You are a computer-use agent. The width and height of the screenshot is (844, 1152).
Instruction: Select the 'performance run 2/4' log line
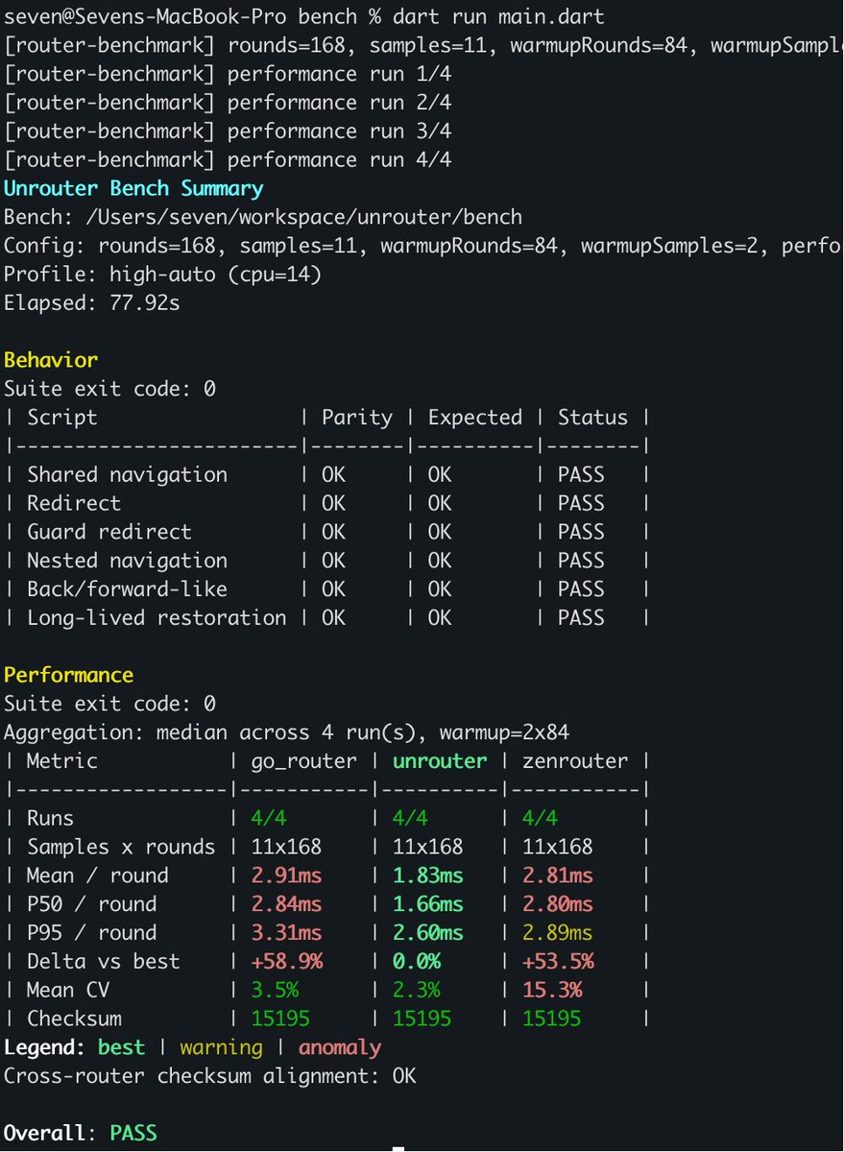click(228, 103)
